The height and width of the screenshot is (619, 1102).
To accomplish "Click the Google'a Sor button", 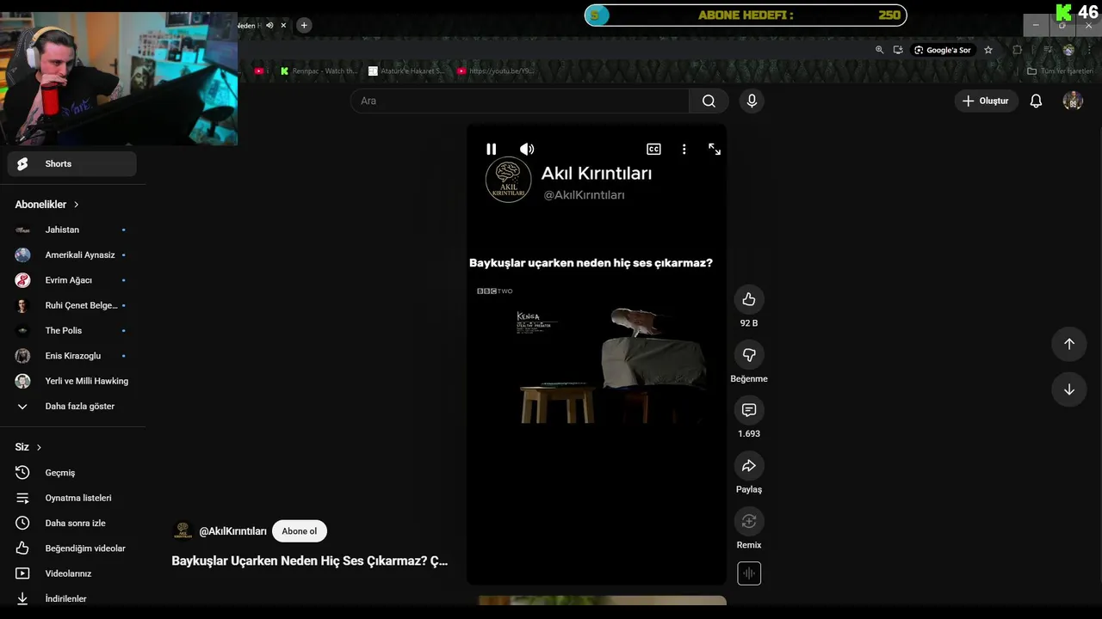I will coord(943,50).
